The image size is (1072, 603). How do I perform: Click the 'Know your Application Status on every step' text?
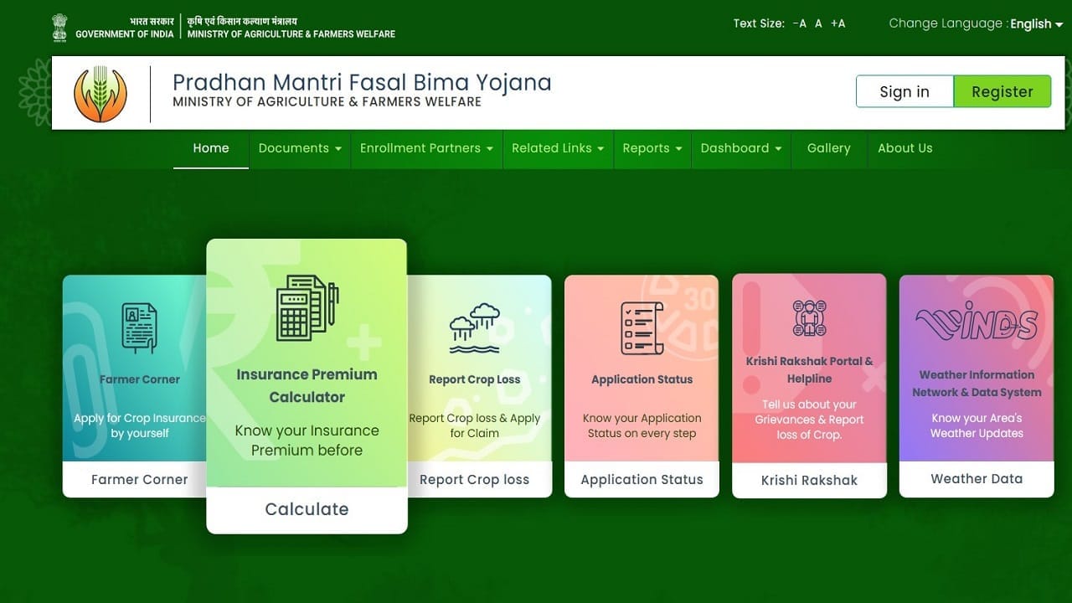pyautogui.click(x=642, y=425)
